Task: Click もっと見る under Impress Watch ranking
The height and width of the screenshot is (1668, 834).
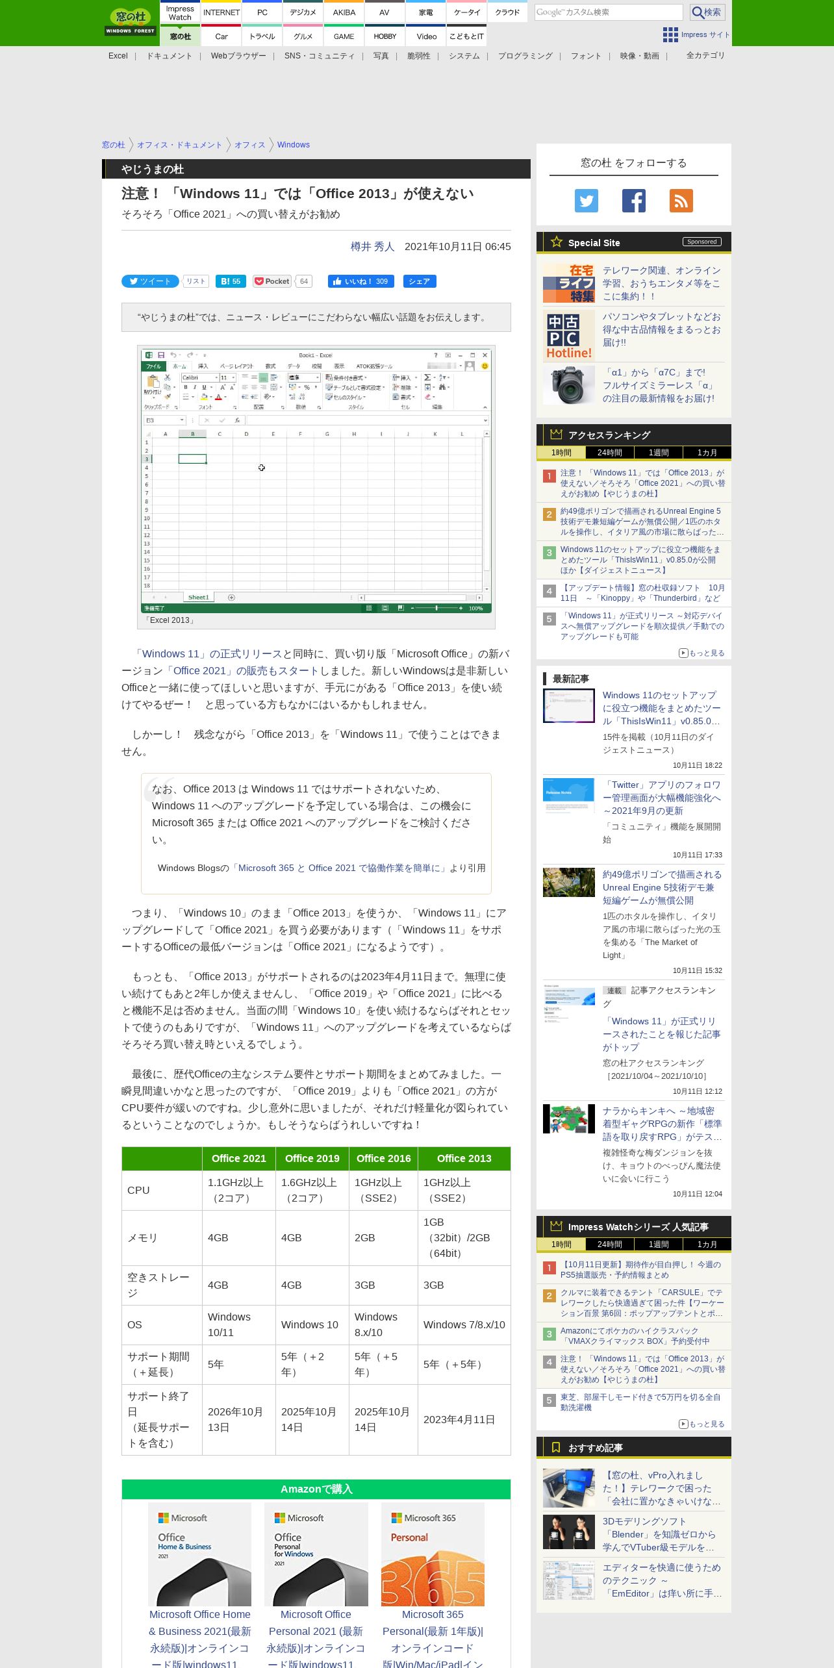Action: (702, 1424)
